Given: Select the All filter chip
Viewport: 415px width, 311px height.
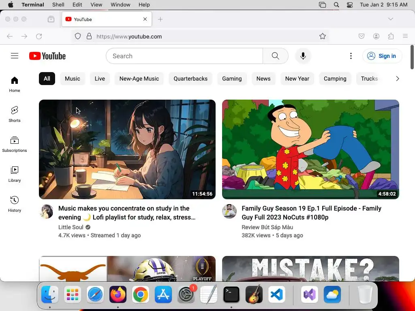Looking at the screenshot, I should 47,79.
